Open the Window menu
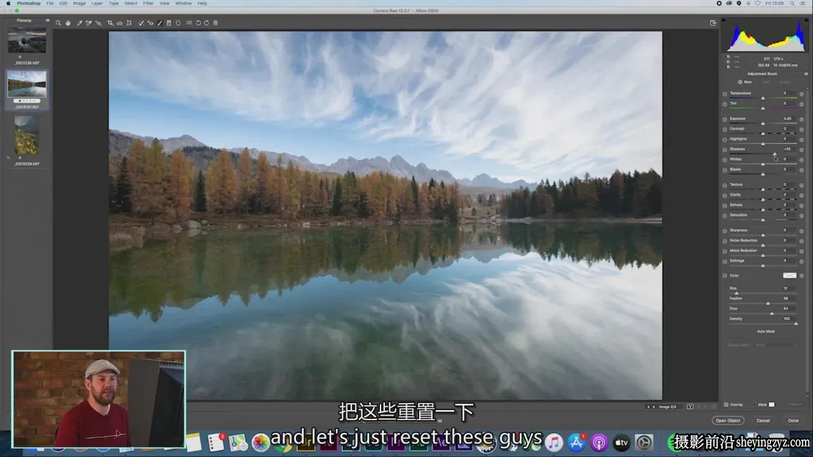This screenshot has height=457, width=813. pos(184,3)
